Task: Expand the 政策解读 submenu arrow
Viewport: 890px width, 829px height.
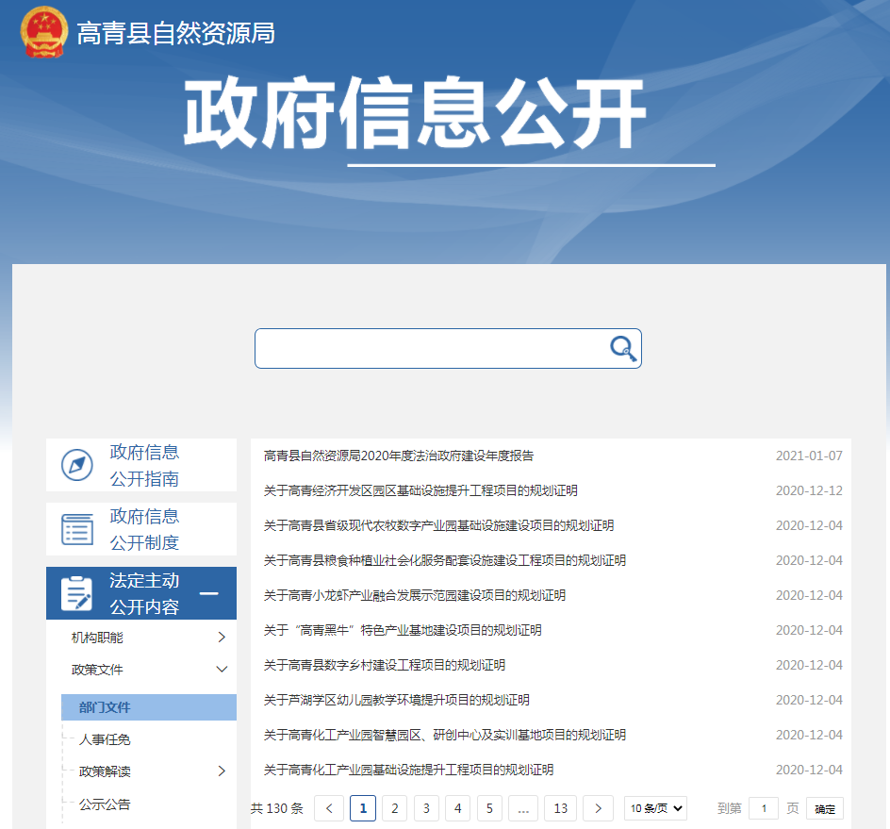Action: click(x=222, y=771)
